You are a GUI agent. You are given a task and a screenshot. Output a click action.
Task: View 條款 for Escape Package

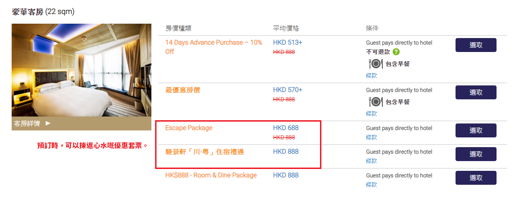point(371,137)
